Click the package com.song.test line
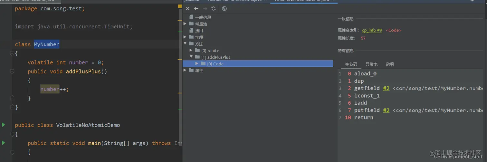This screenshot has height=162, width=487. coord(50,8)
